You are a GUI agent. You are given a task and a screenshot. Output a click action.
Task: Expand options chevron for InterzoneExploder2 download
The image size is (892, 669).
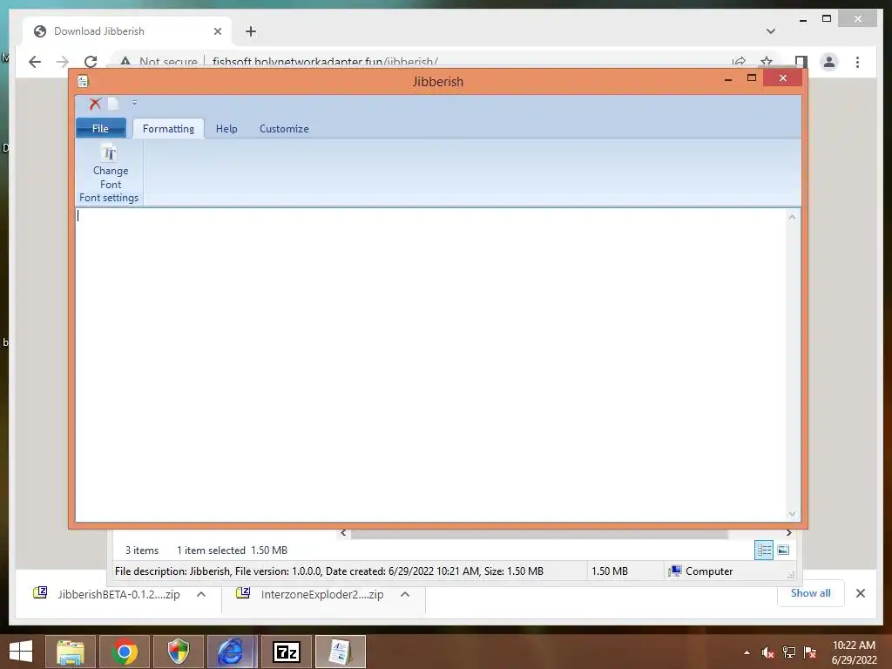[405, 594]
